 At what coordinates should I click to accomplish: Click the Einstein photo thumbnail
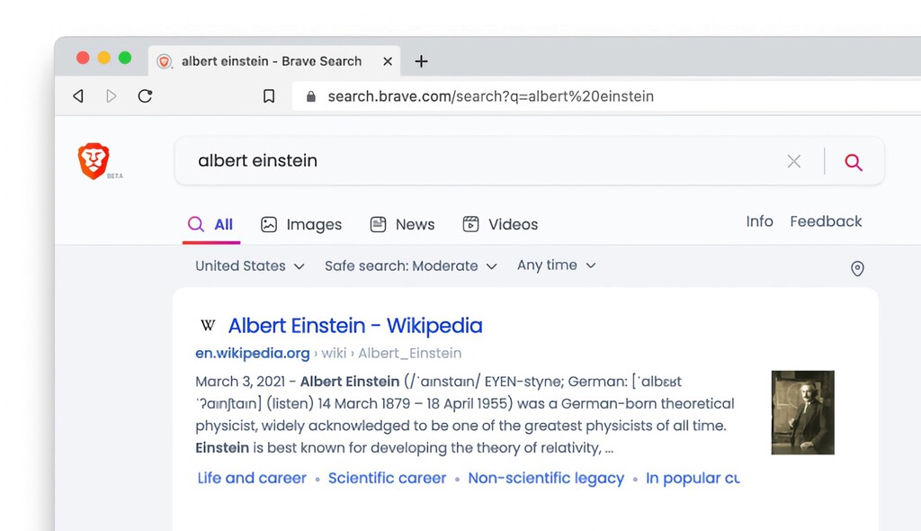click(802, 412)
